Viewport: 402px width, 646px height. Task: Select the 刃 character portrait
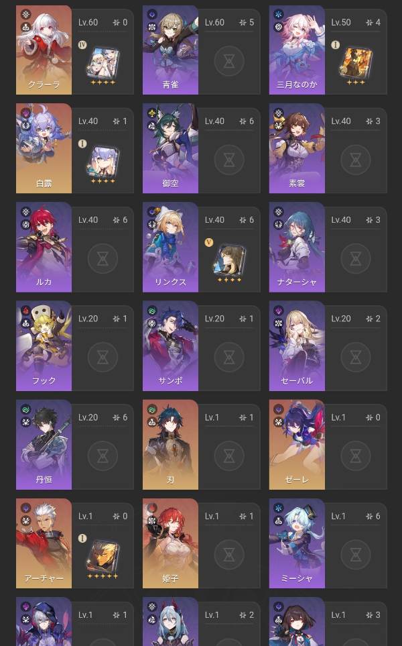[x=170, y=445]
